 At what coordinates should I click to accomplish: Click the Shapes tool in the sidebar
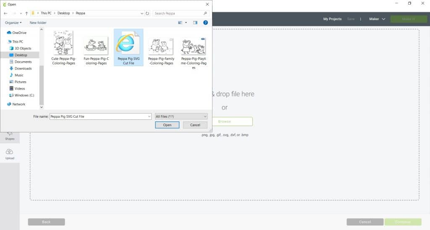pyautogui.click(x=10, y=136)
